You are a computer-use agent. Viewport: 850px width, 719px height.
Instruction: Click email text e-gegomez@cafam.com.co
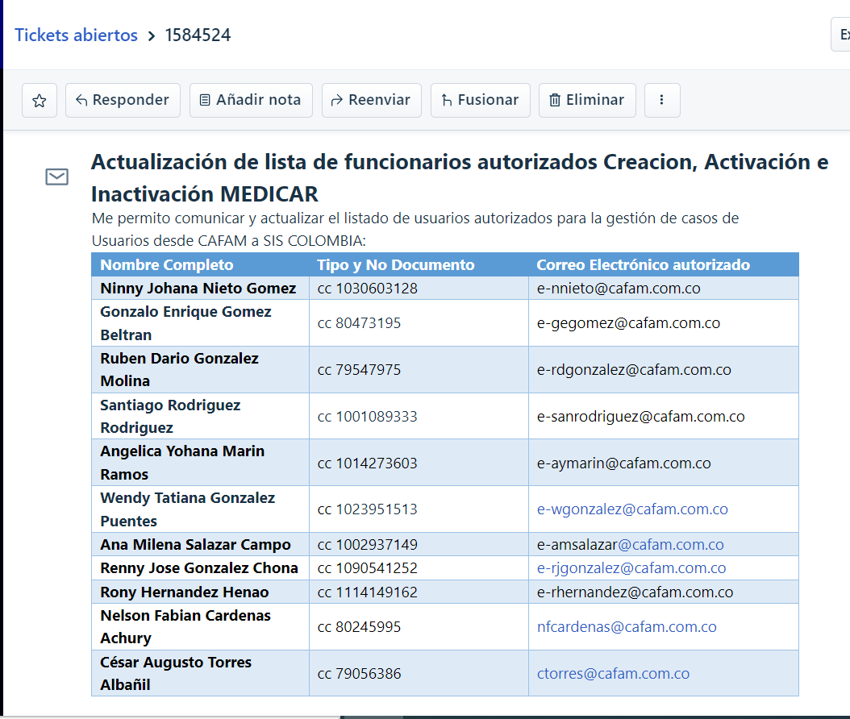628,323
